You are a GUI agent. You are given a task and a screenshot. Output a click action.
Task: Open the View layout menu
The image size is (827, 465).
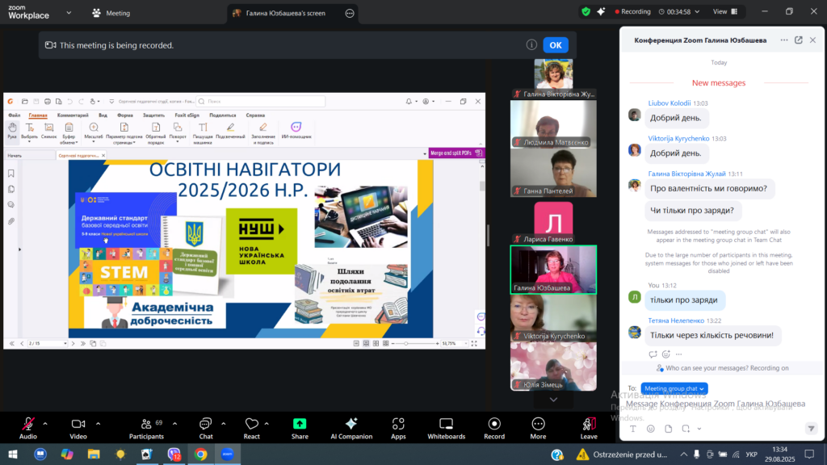[725, 11]
